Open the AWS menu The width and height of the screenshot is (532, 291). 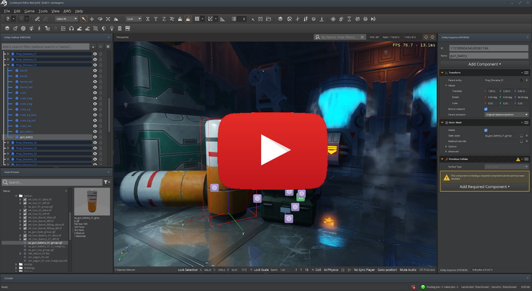[67, 11]
